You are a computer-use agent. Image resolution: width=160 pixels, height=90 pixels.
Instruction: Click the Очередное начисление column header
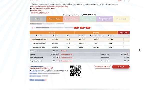(x=96, y=36)
